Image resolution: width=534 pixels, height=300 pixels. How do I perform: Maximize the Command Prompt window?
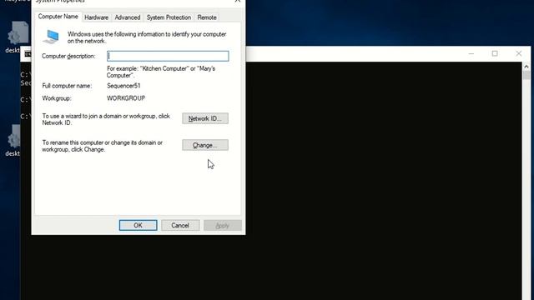coord(495,53)
